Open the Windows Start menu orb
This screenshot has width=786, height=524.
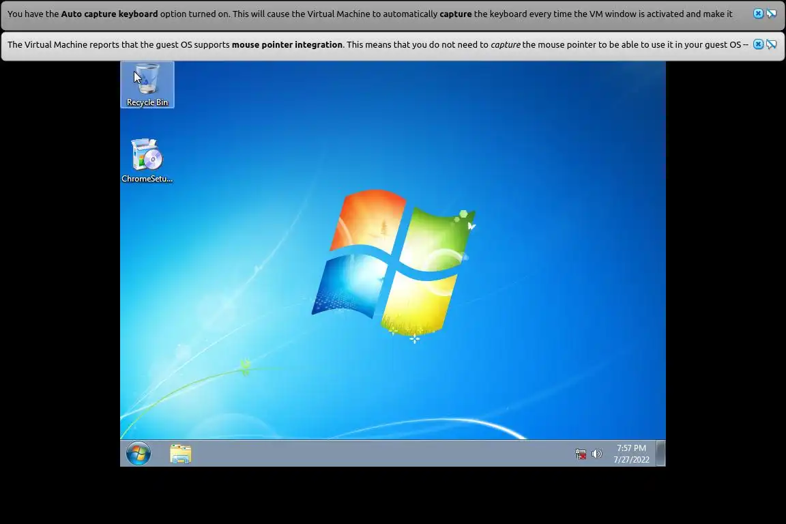139,453
